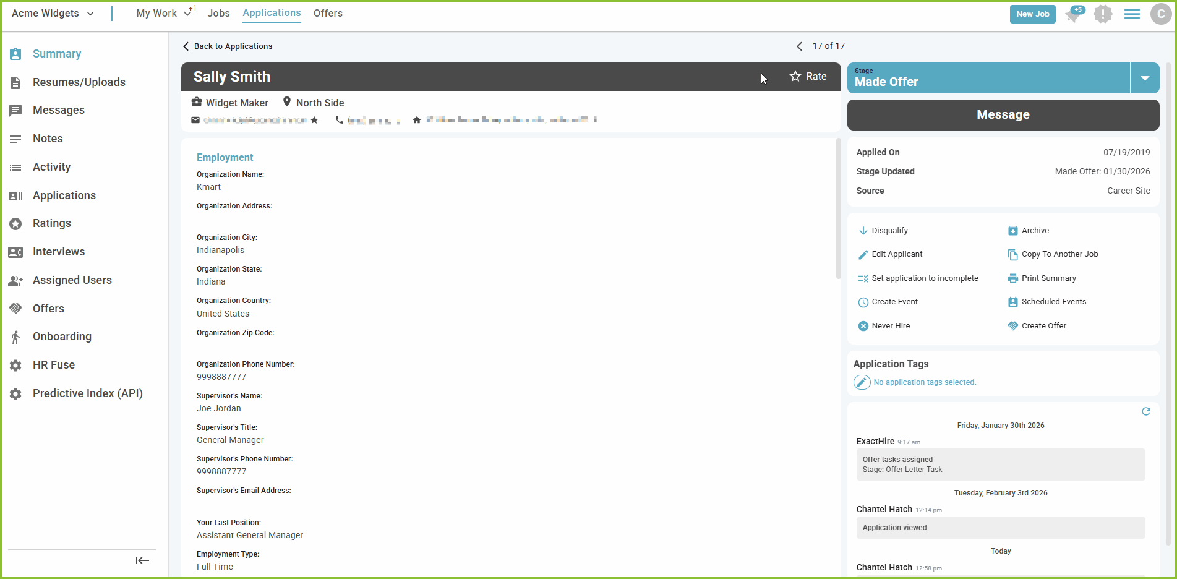Collapse the left sidebar with arrow icon
Viewport: 1177px width, 579px height.
142,560
